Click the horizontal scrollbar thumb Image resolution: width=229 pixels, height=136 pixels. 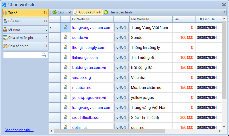109,131
